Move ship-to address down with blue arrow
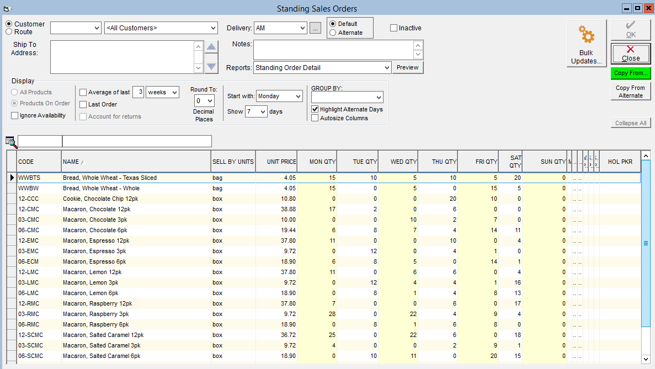This screenshot has height=369, width=655. point(211,67)
